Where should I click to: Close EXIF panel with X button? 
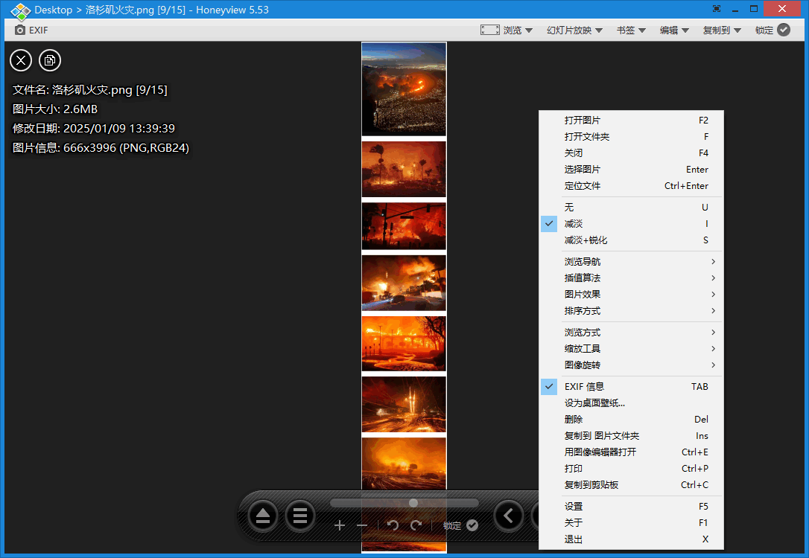pos(20,60)
